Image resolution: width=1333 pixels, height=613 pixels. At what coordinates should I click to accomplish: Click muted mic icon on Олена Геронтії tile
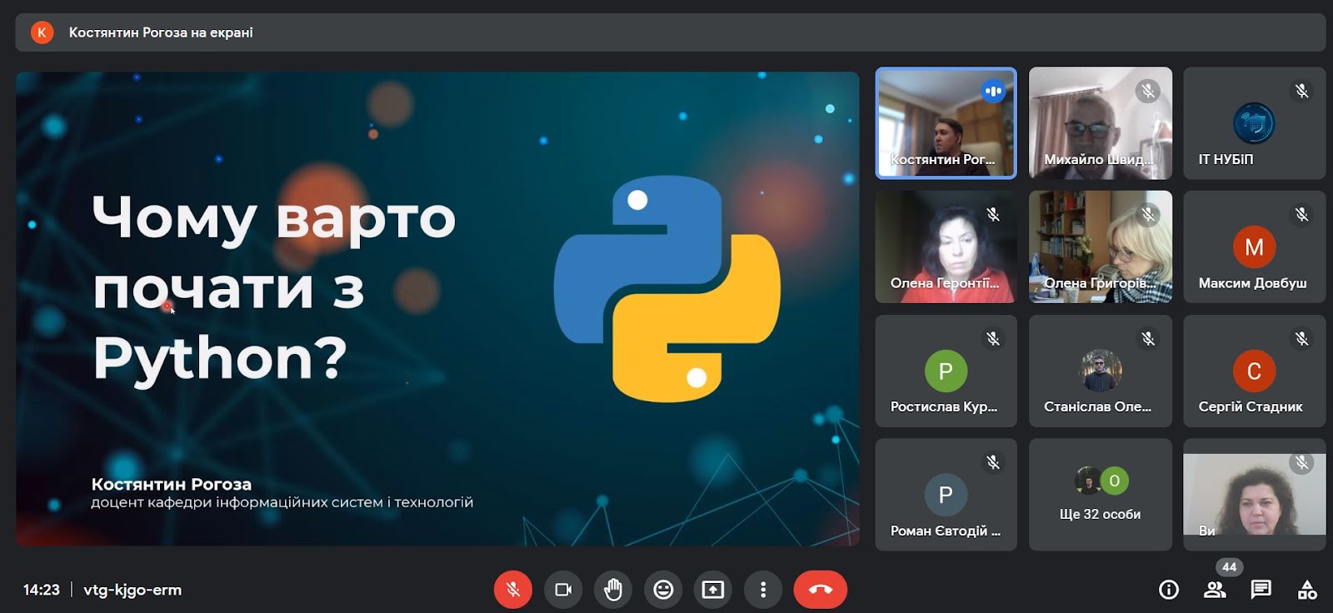pyautogui.click(x=993, y=215)
